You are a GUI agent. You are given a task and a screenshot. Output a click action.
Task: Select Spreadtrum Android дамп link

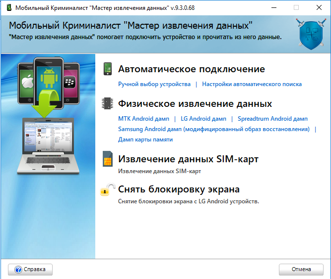point(272,119)
